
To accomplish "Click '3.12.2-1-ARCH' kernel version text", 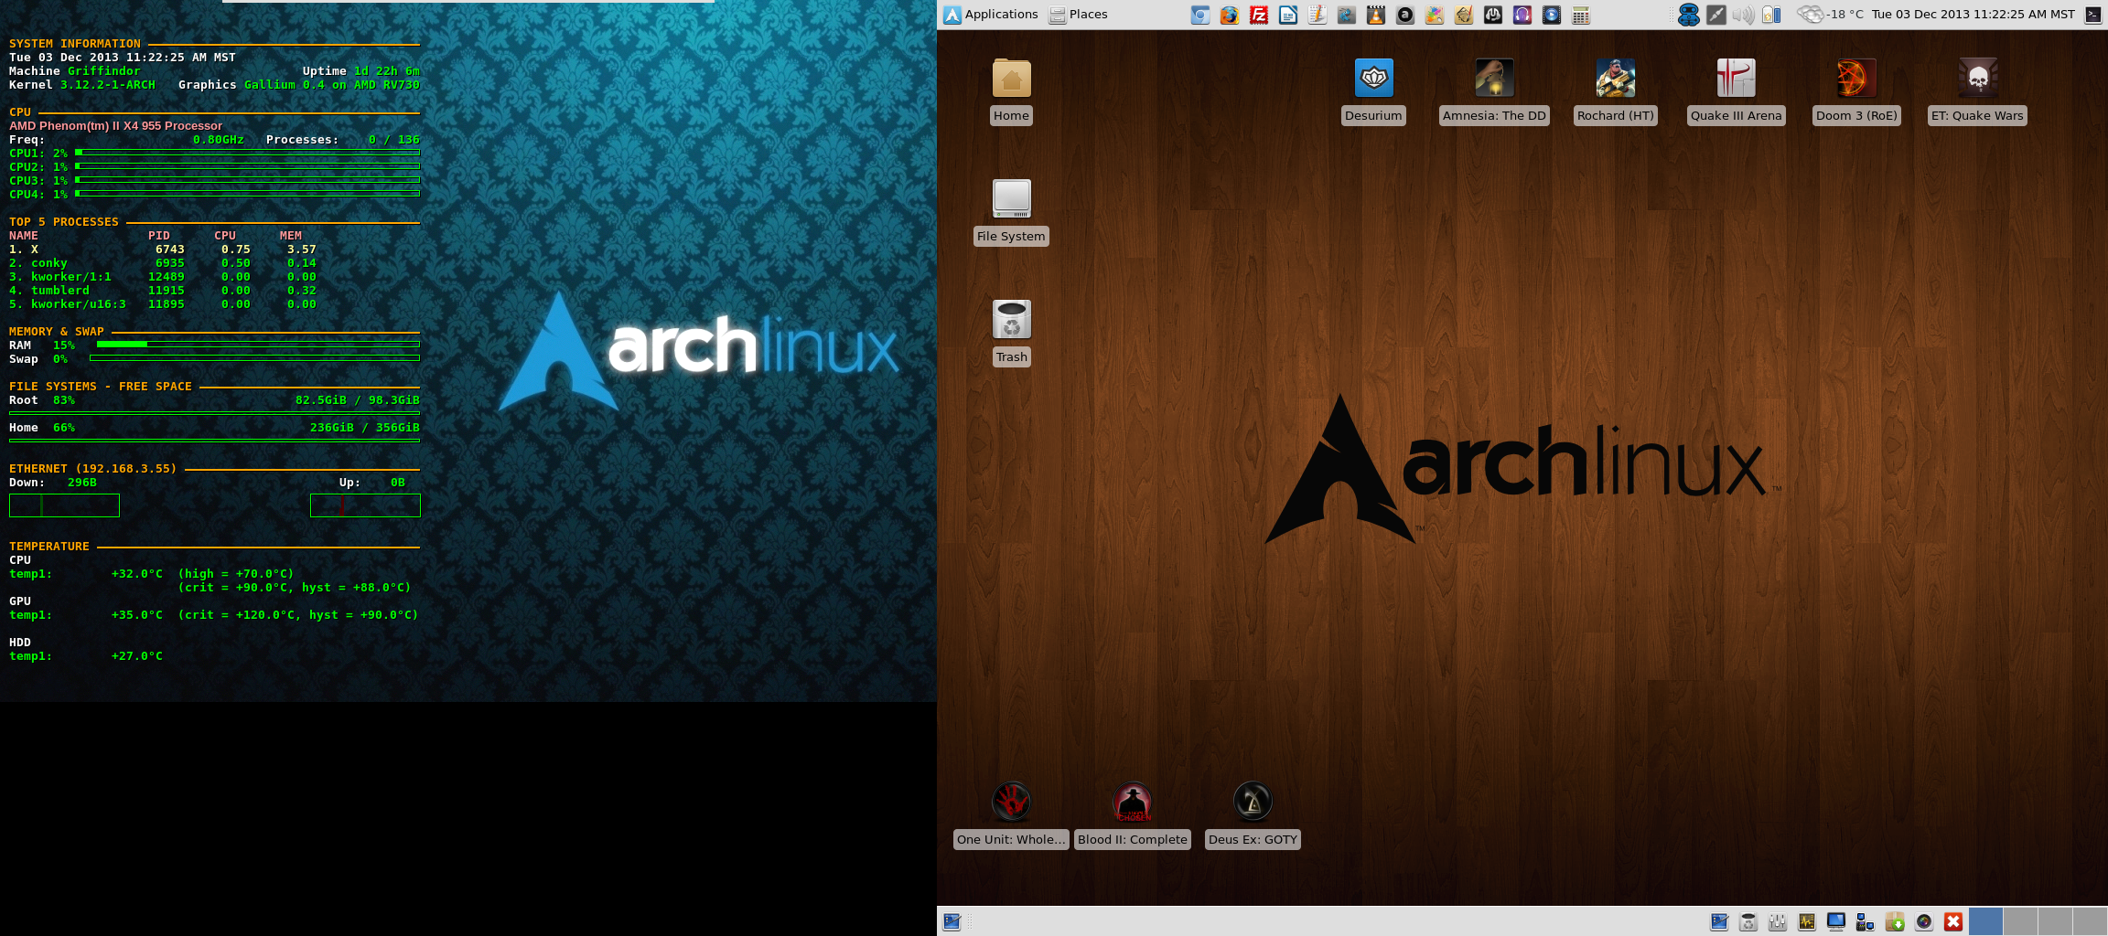I will (108, 85).
